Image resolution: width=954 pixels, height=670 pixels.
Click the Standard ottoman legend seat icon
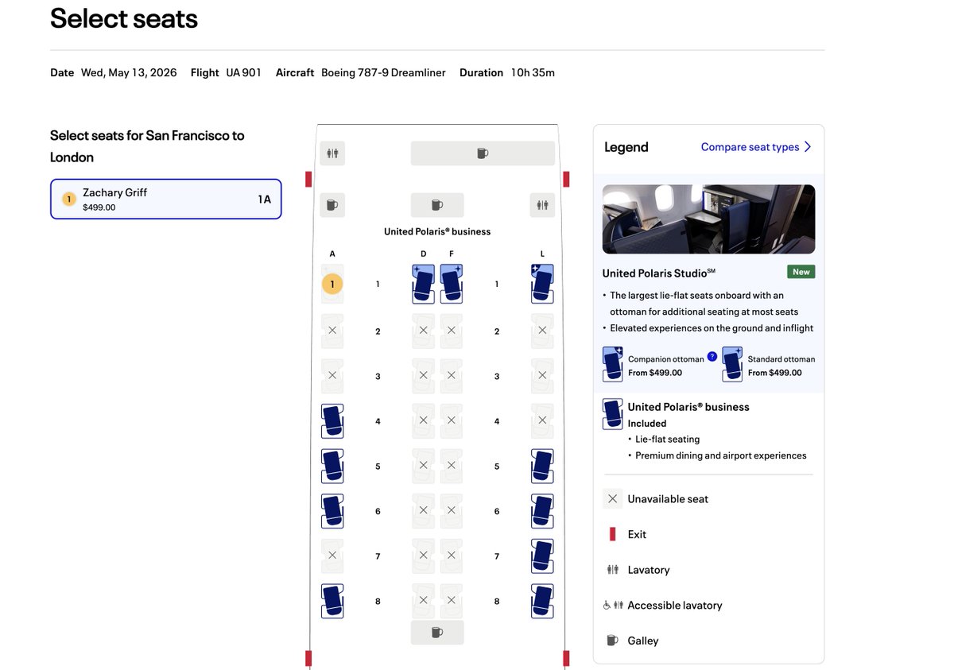732,365
